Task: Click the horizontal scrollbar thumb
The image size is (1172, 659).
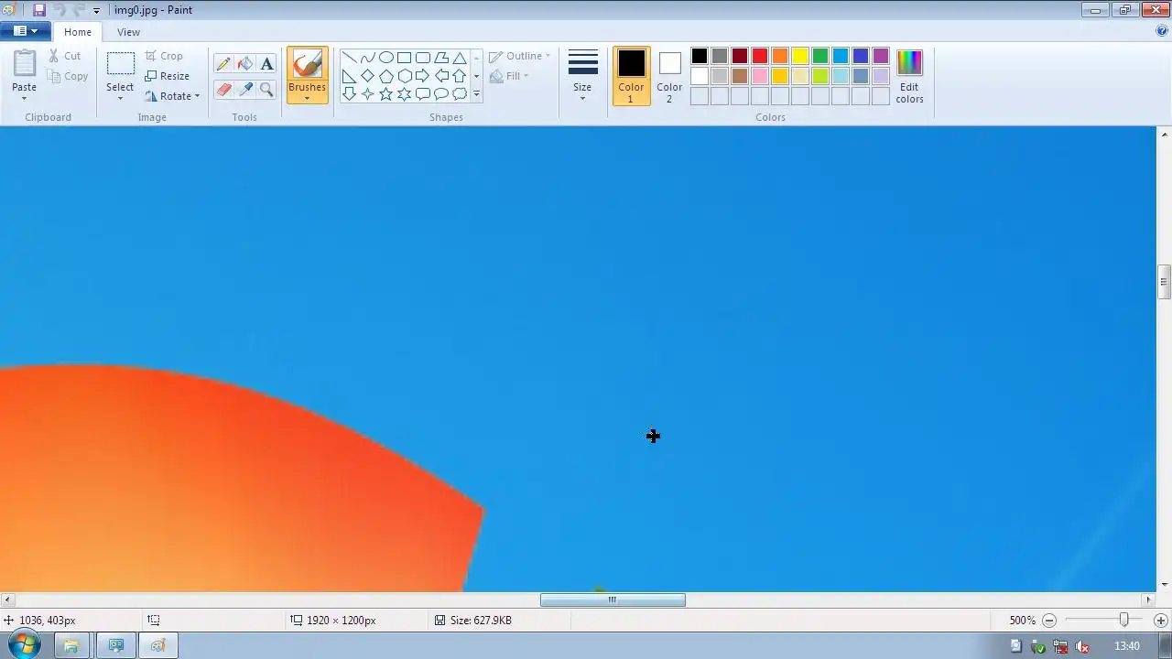Action: pos(613,600)
